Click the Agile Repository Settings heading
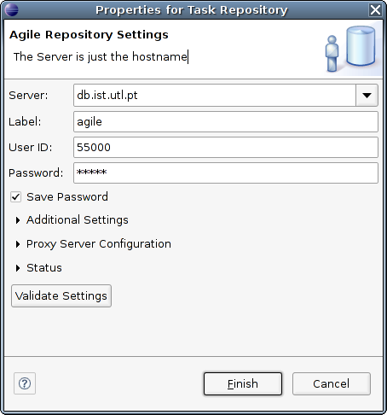 89,35
